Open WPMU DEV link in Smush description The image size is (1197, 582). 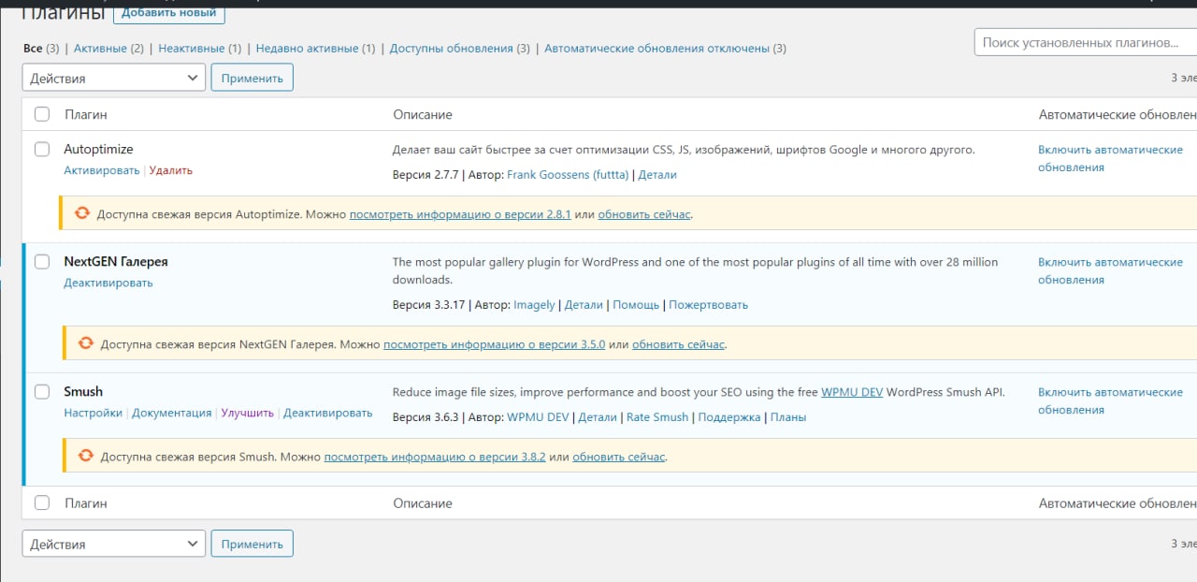[x=852, y=392]
